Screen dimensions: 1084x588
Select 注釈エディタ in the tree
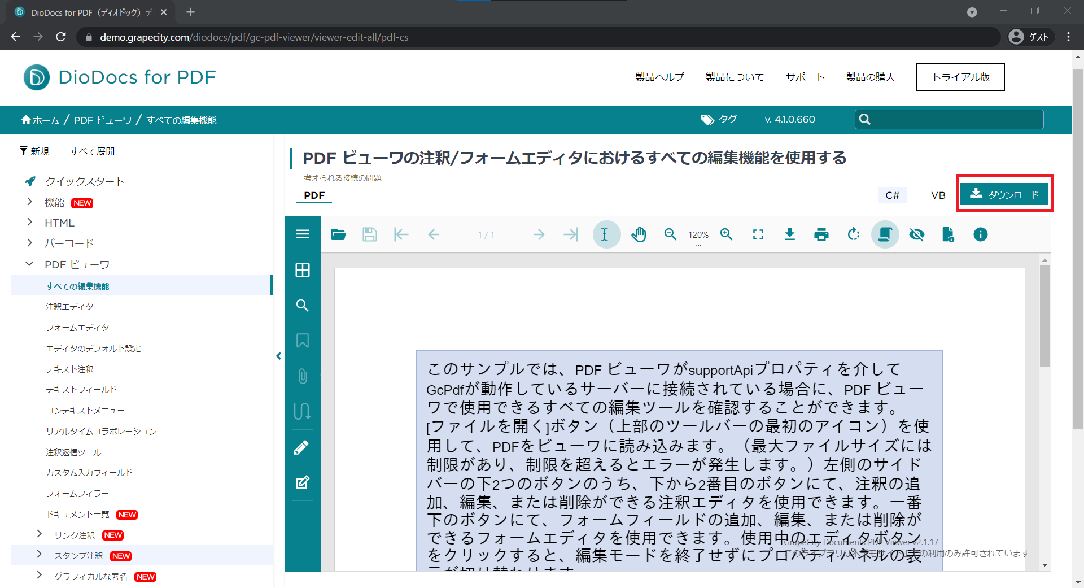[69, 306]
